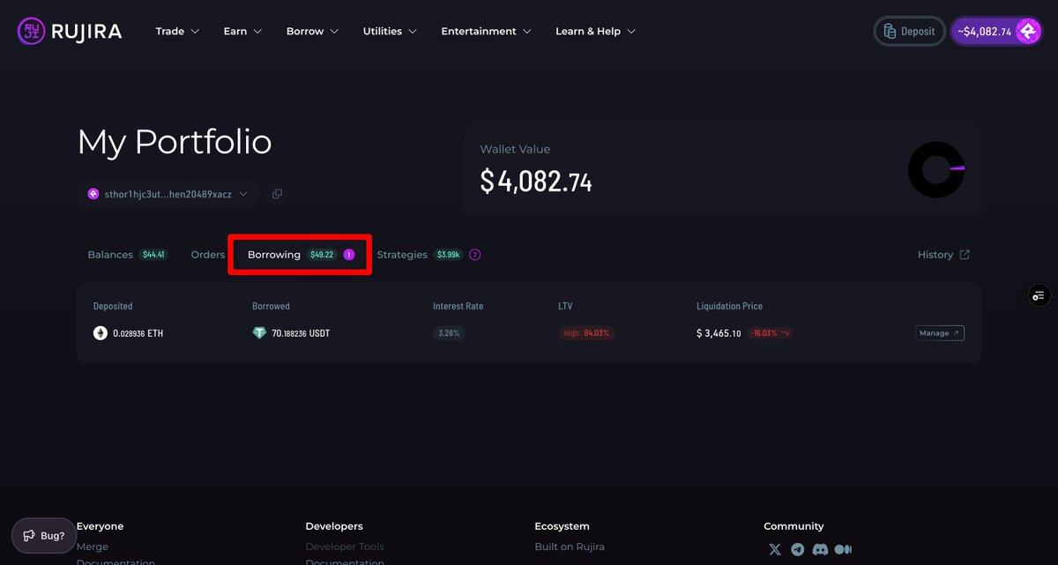This screenshot has height=565, width=1058.
Task: Open the wallet balance ~$4,082.74 button
Action: coord(996,31)
